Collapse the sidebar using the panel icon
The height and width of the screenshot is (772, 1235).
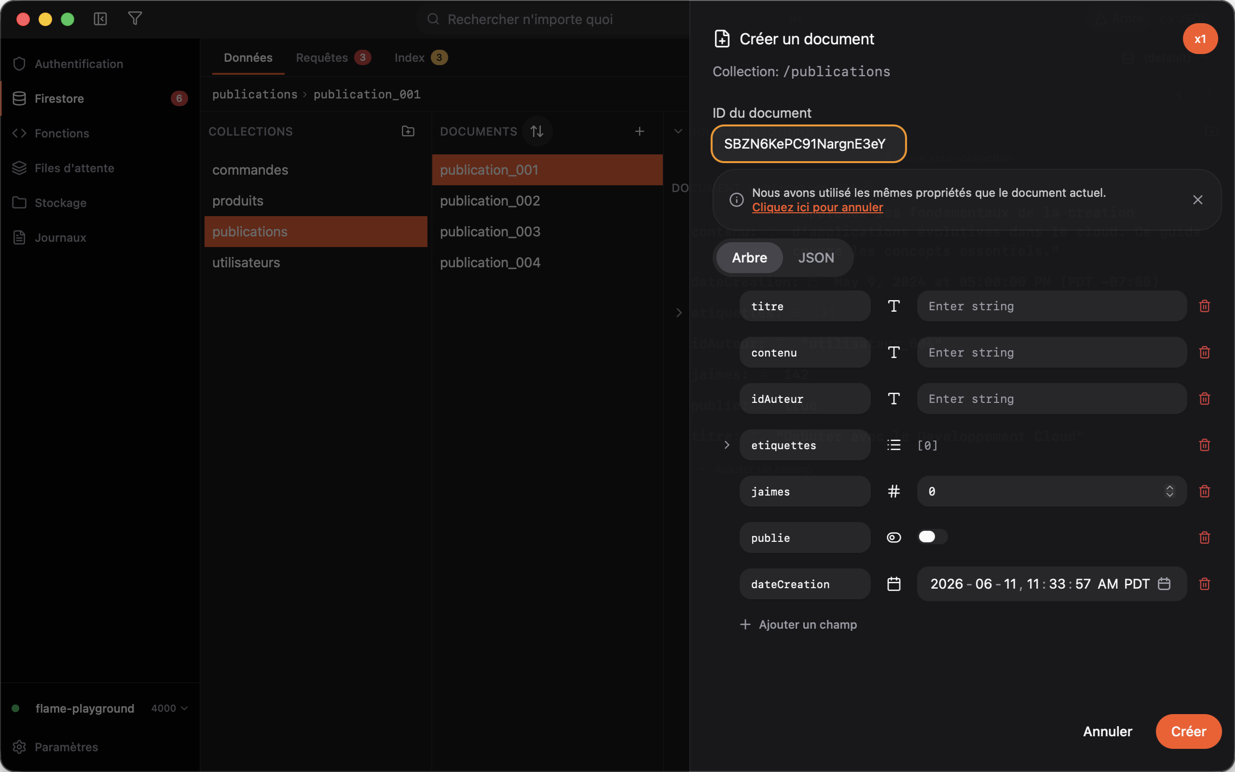click(x=100, y=19)
